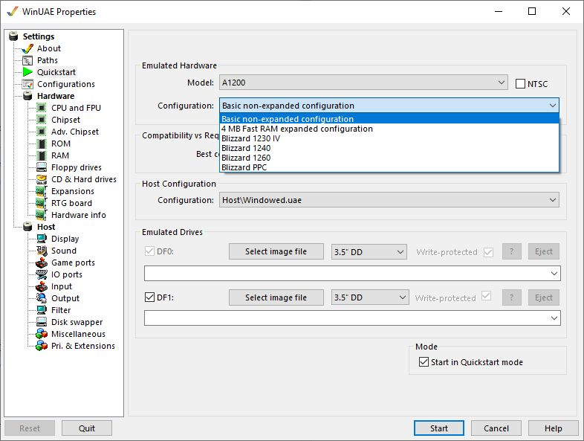
Task: Select the Display monitor icon
Action: click(42, 239)
